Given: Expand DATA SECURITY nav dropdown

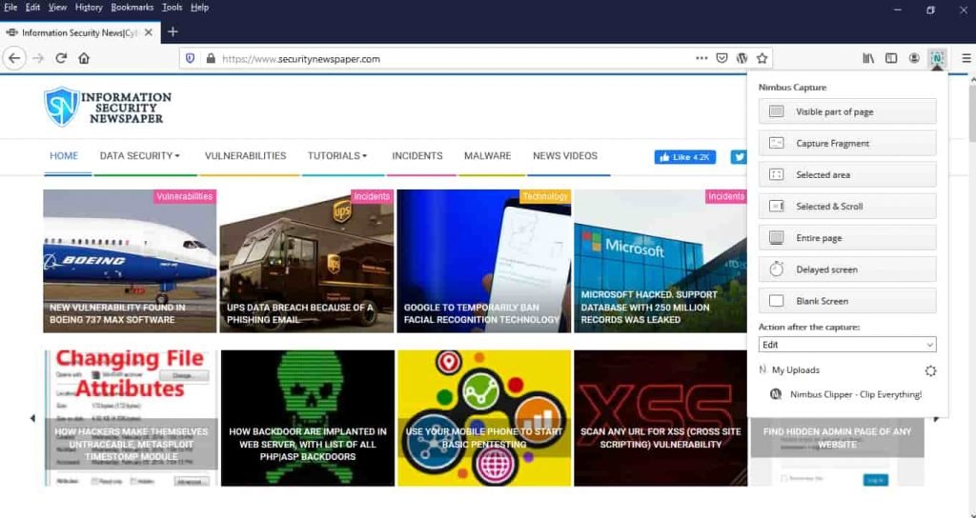Looking at the screenshot, I should click(x=139, y=156).
